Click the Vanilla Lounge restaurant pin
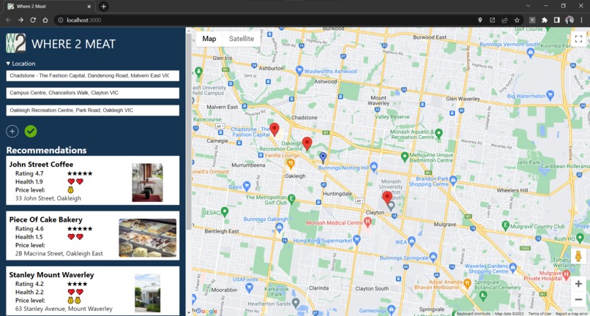 tap(291, 163)
